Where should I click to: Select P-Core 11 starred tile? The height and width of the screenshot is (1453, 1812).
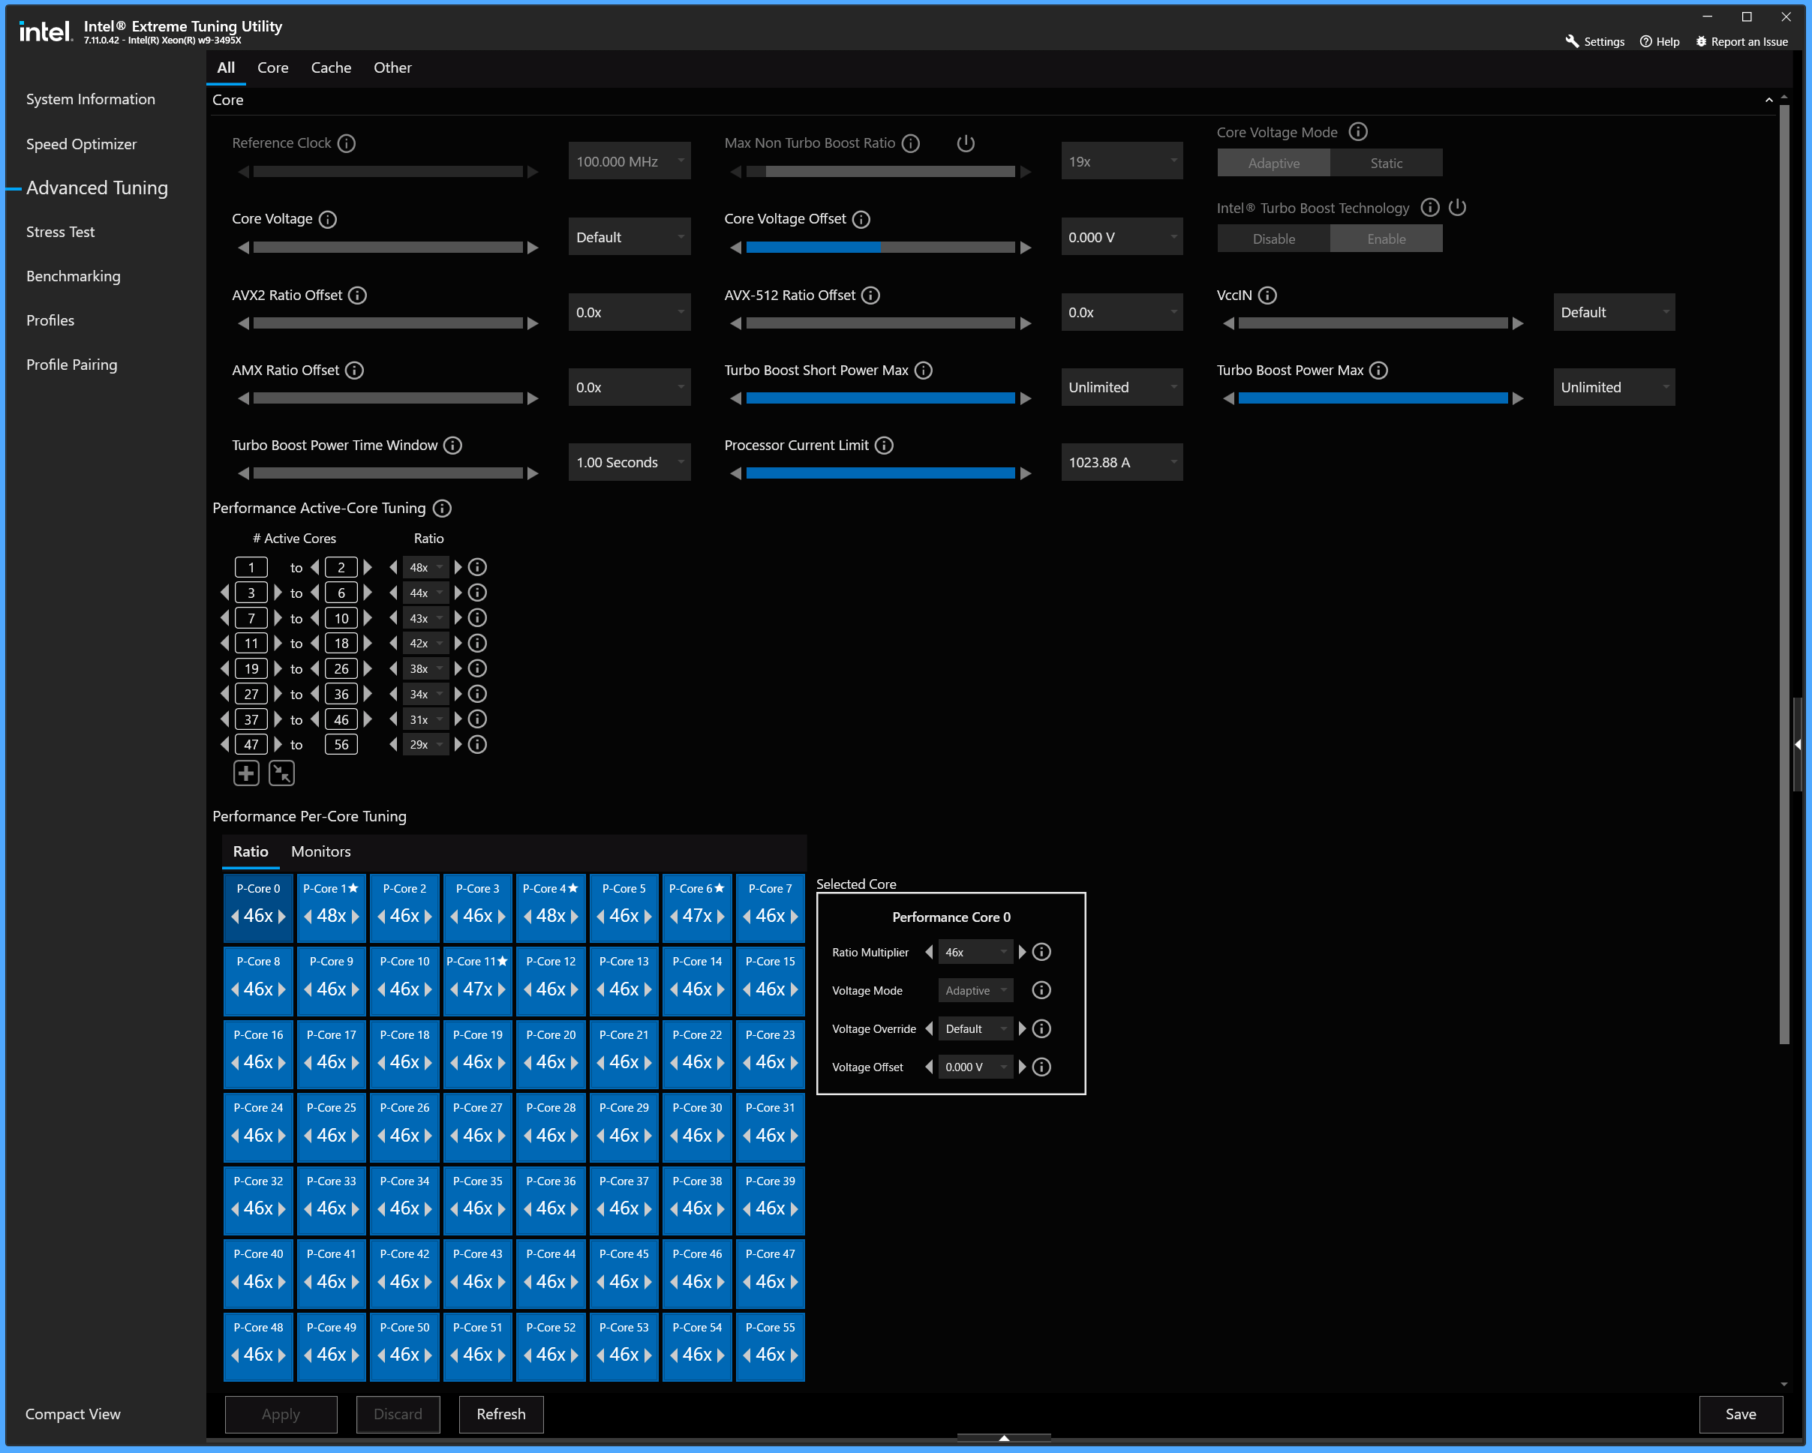coord(477,980)
